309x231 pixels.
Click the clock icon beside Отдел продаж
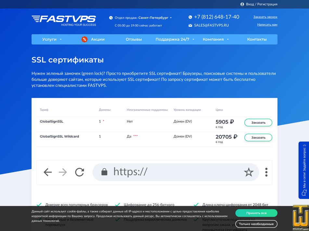click(x=111, y=18)
